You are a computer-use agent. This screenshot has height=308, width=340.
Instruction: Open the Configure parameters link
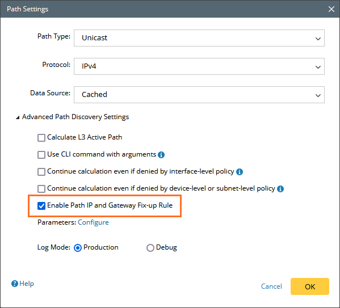tap(93, 222)
